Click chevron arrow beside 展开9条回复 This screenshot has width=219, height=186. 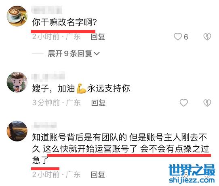pos(97,53)
